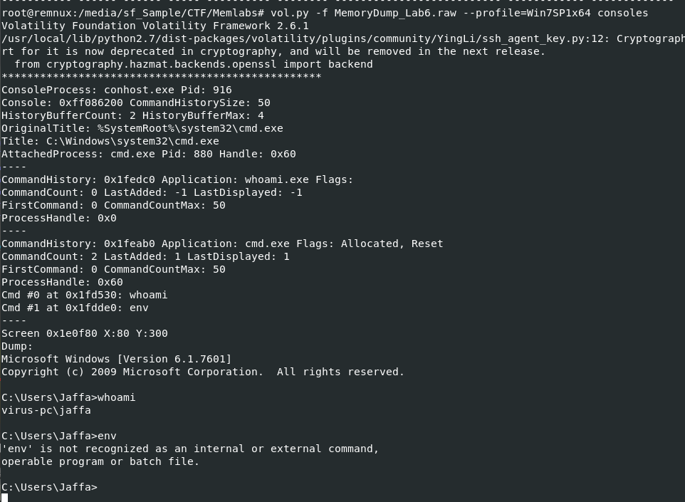Click the OriginalTitle %SystemRoot% line

[142, 128]
